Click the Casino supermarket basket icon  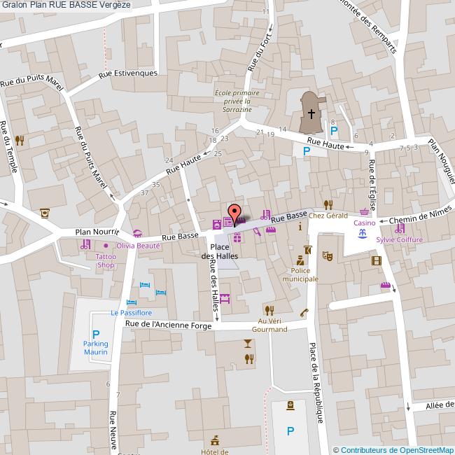364,212
